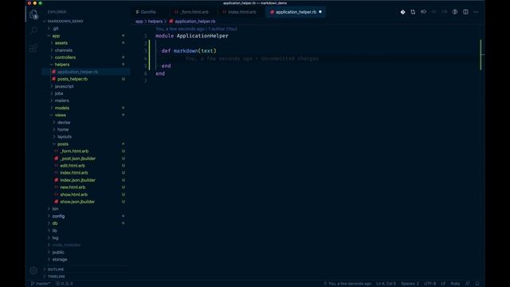Expand the bin folder
Screen dimensions: 510x287
(x=55, y=209)
